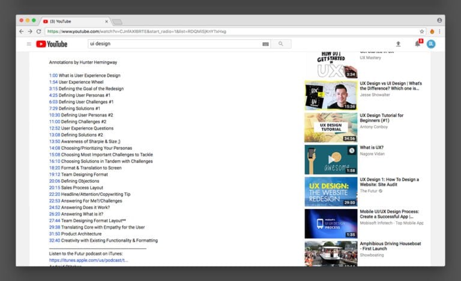Open the 'UX Design: The Website Redesign' thumbnail
Viewport: 461px width, 281px height.
coord(331,192)
